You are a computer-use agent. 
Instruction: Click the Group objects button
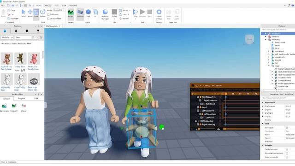[x=124, y=10]
